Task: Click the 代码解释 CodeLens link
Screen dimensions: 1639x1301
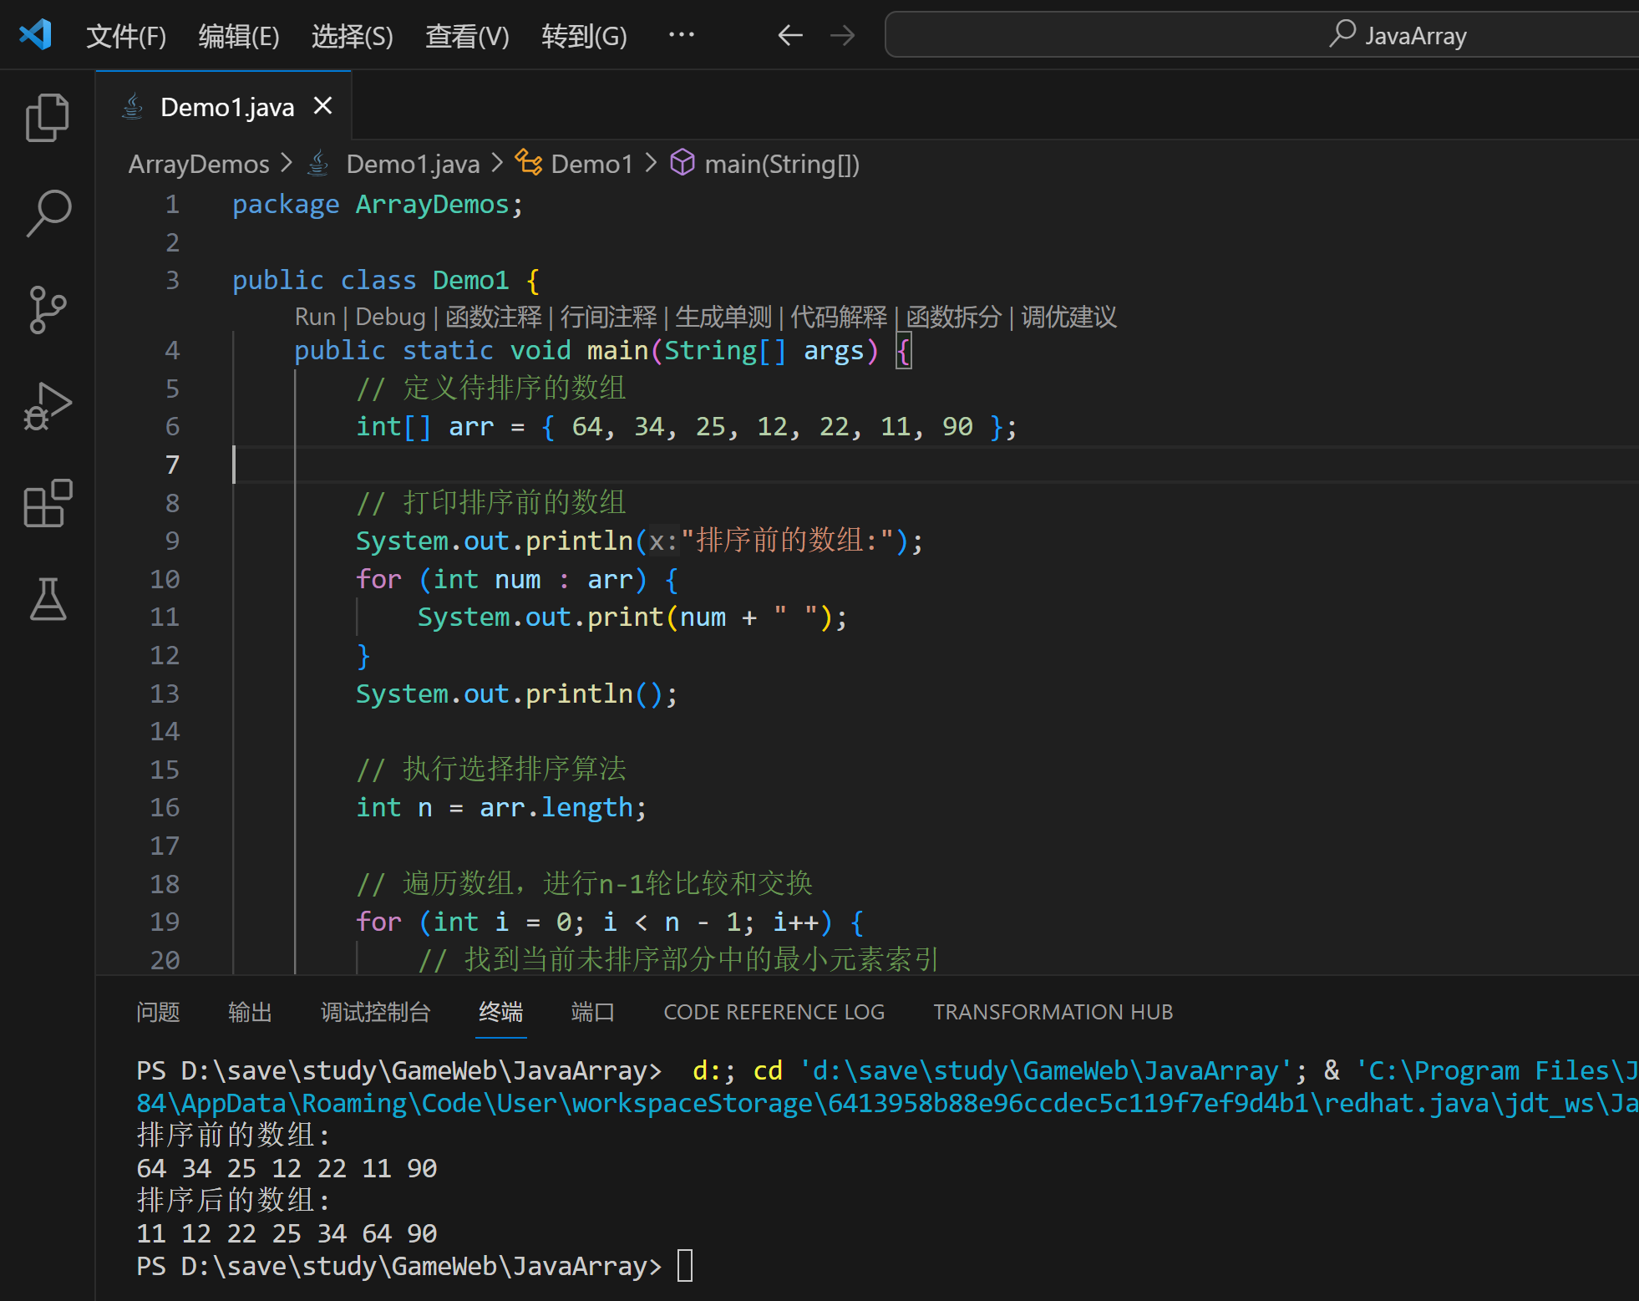Action: click(838, 317)
